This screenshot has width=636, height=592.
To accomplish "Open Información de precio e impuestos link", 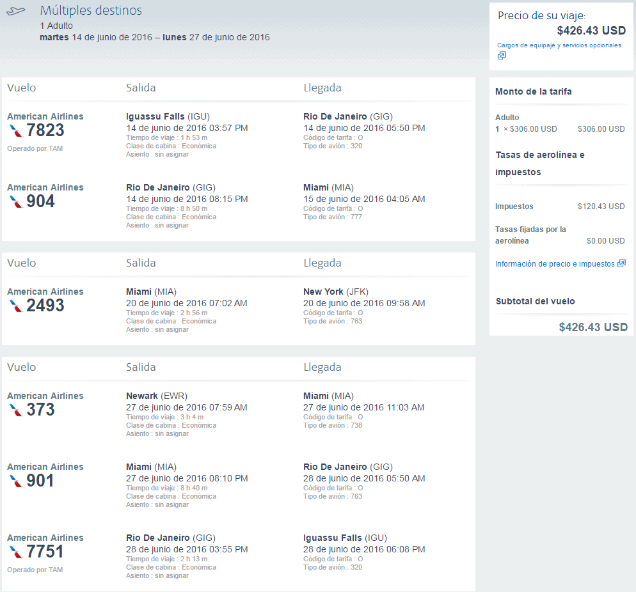I will tap(555, 264).
